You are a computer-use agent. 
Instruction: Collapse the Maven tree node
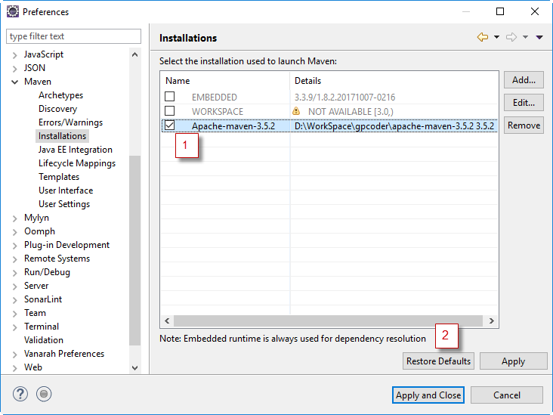coord(14,82)
